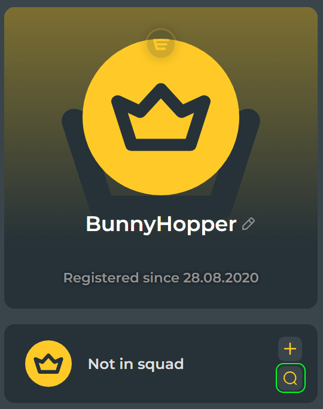Click the Not in squad label
323x409 pixels.
coord(136,364)
